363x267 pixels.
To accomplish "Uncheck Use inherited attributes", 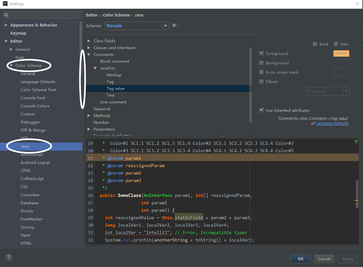I will click(x=261, y=110).
